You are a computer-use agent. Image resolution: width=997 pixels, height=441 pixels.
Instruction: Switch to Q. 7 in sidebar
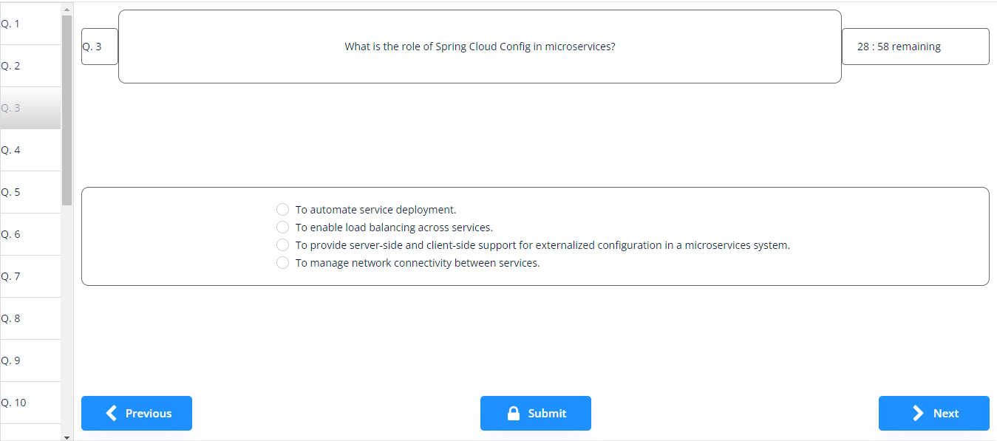click(30, 276)
